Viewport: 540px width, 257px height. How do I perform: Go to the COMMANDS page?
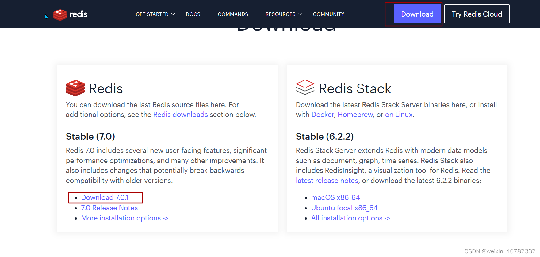[233, 14]
